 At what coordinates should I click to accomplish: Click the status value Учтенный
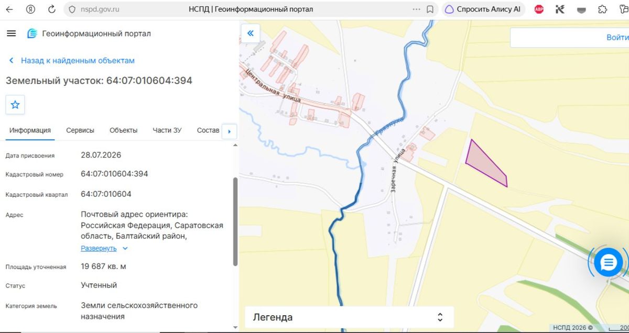[99, 285]
